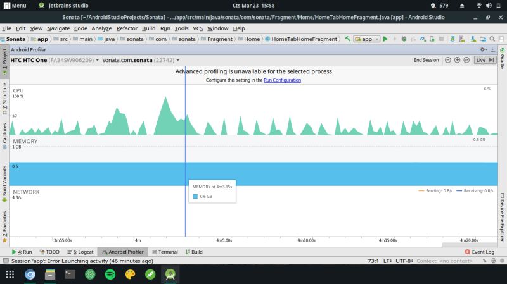The width and height of the screenshot is (507, 284).
Task: Click End Session button
Action: [426, 60]
